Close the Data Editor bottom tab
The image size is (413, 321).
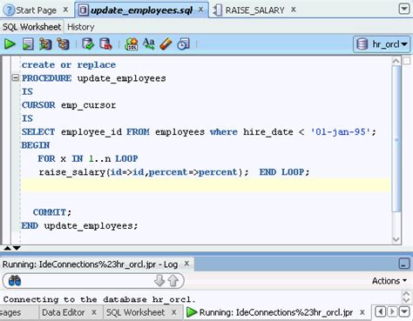point(94,312)
